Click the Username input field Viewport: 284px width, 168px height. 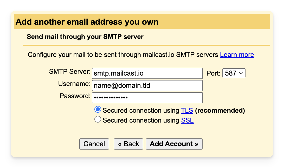click(147, 85)
